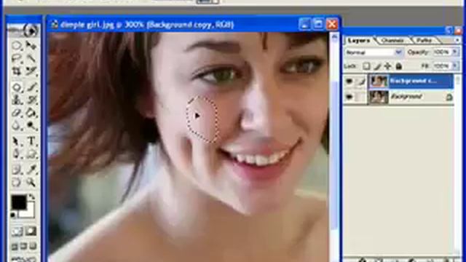Viewport: 466px width, 262px height.
Task: Switch to Full Screen mode
Action: tap(33, 246)
